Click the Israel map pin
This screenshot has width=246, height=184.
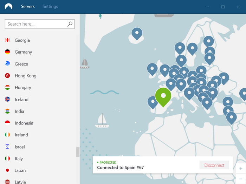231,118
